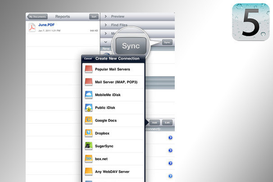Choose Mail Server (IMAP, POP3) icon
273x182 pixels.
(x=88, y=82)
